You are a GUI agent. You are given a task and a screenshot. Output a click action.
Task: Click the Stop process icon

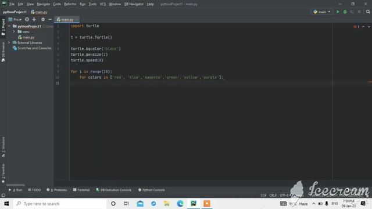(x=359, y=12)
